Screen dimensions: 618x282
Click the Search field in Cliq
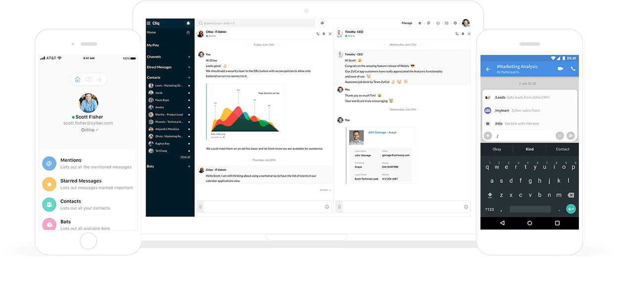point(255,23)
